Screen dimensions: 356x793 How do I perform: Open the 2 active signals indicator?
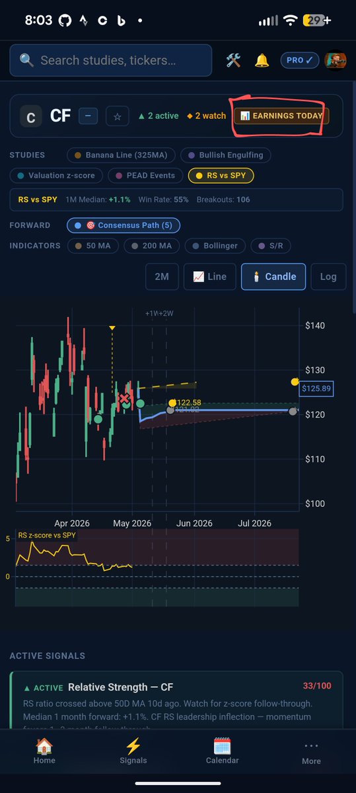point(158,116)
